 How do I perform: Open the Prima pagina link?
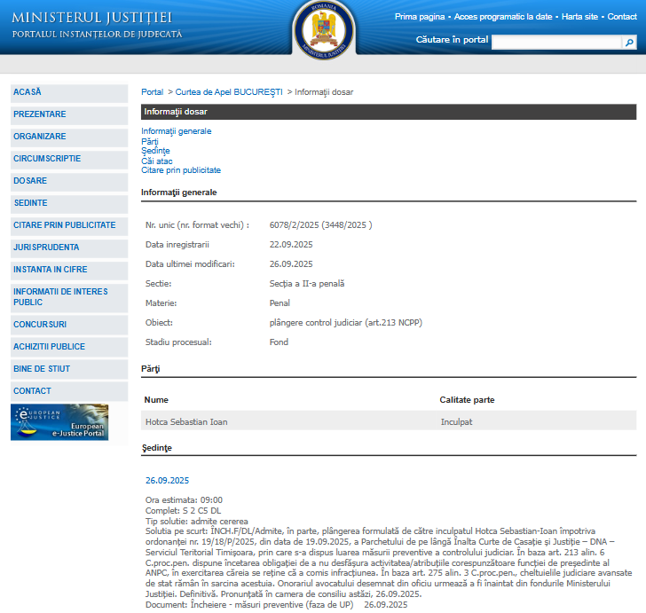click(420, 17)
